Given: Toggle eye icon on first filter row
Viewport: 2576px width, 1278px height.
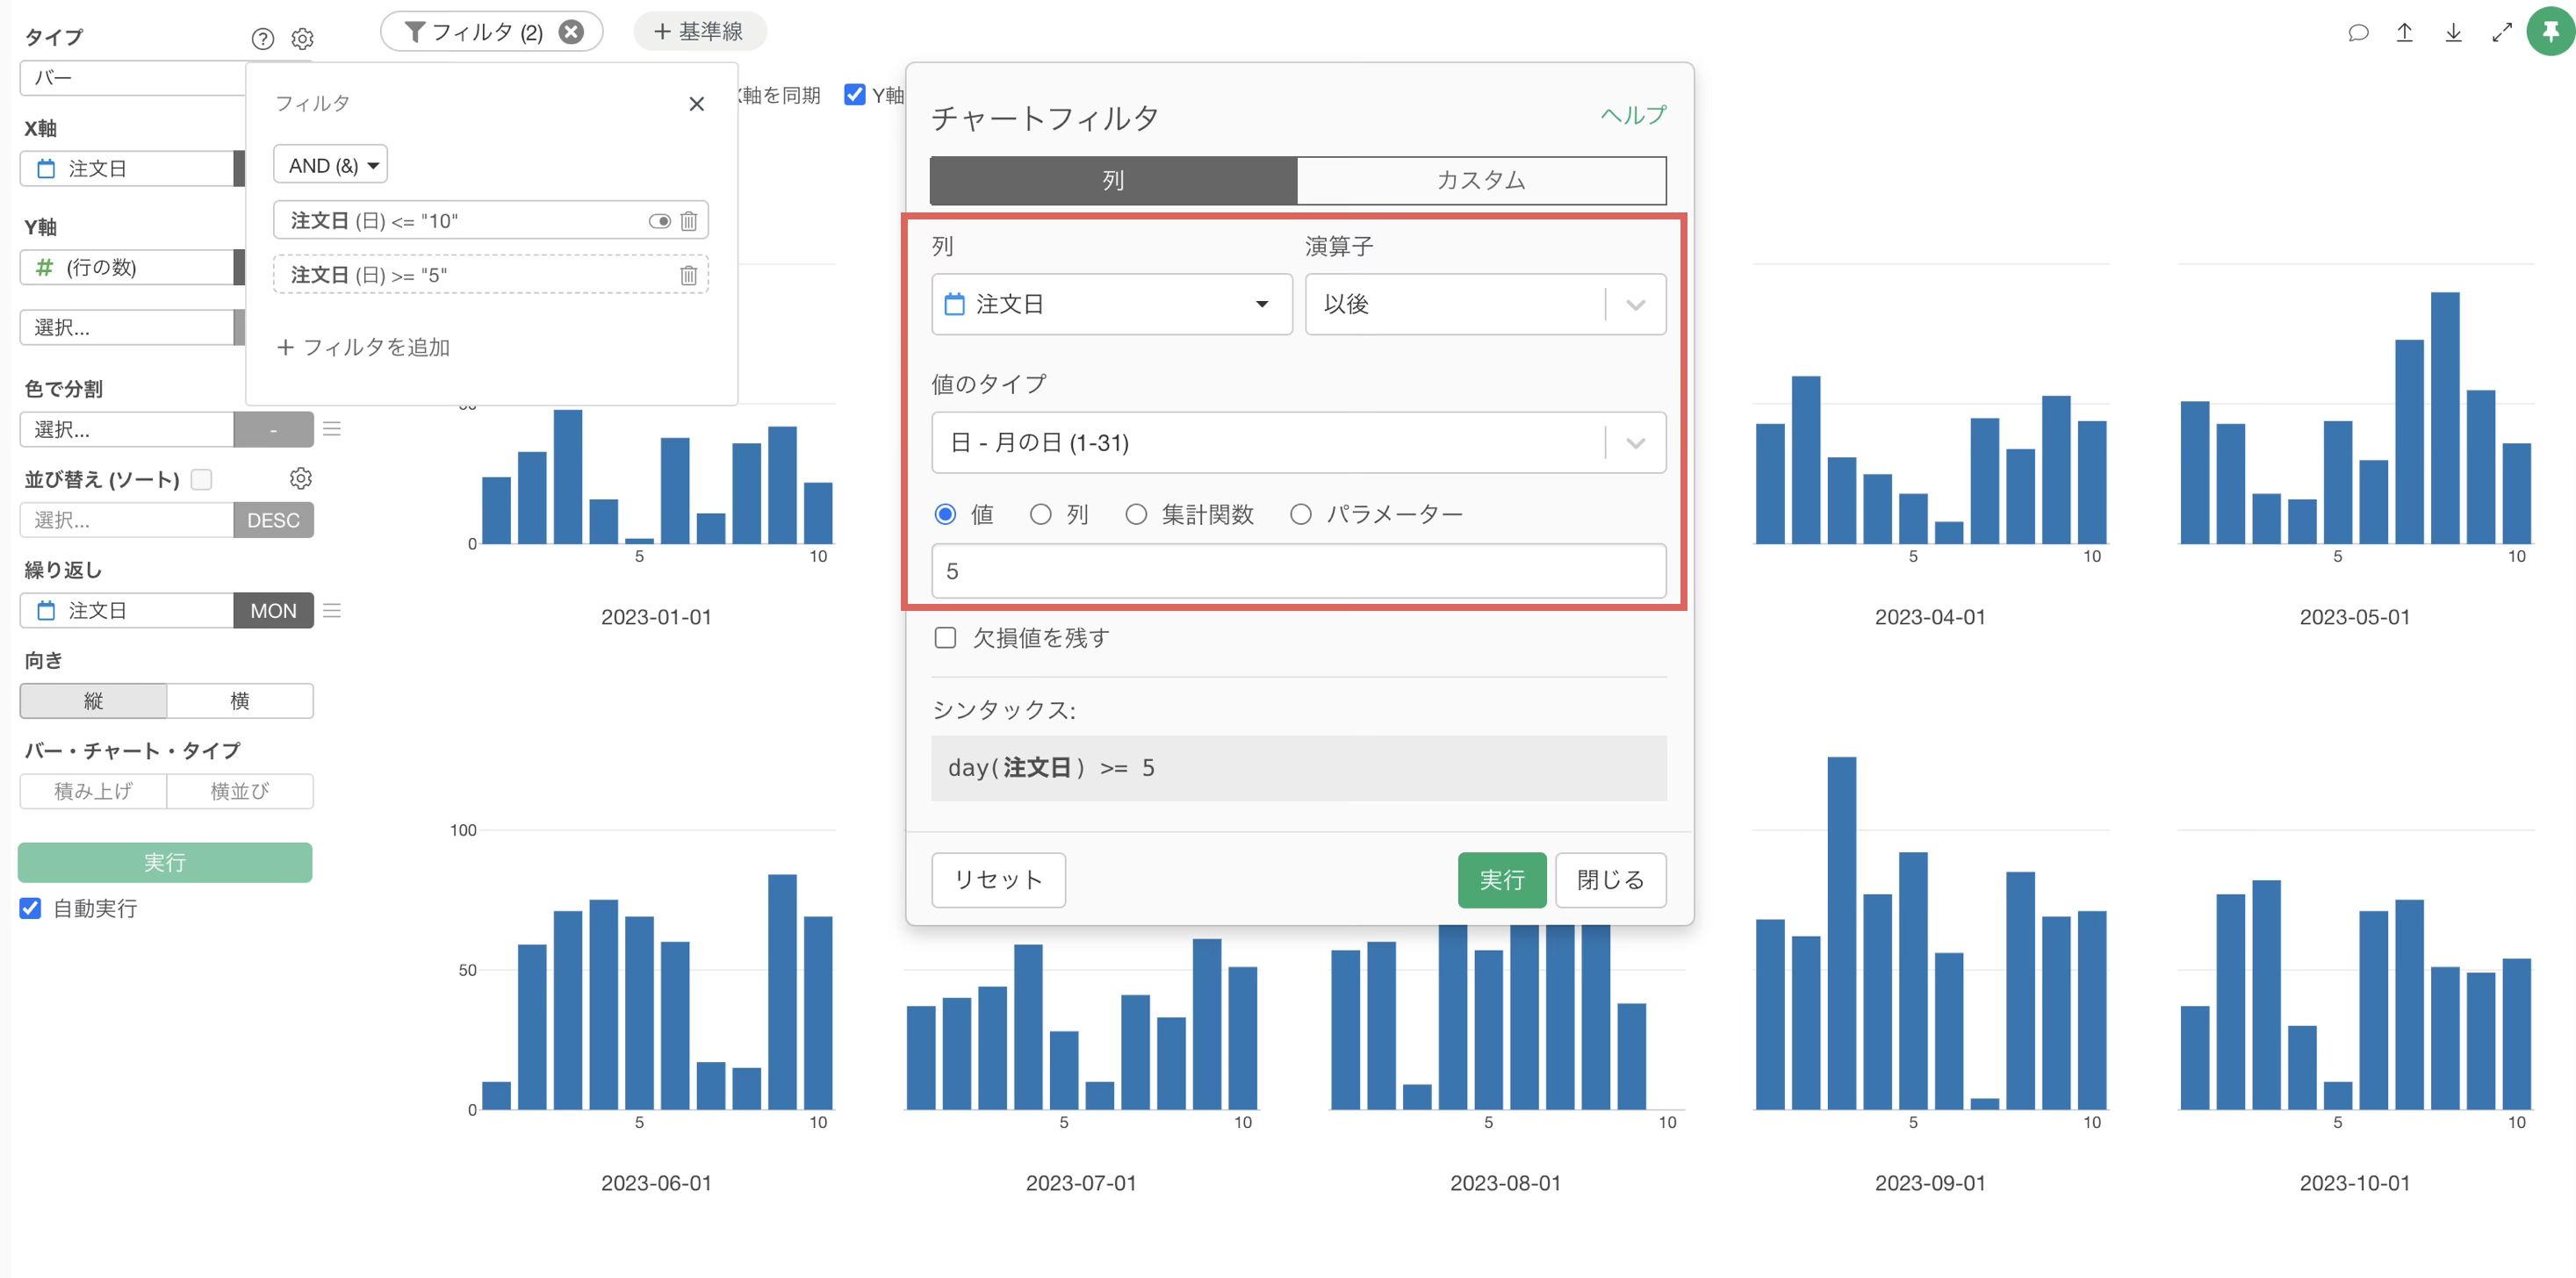Looking at the screenshot, I should 659,221.
